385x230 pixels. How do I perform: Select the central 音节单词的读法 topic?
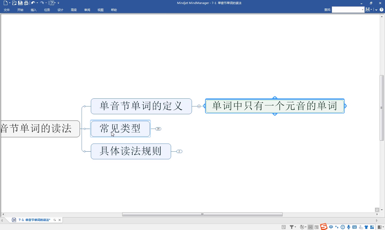40,129
